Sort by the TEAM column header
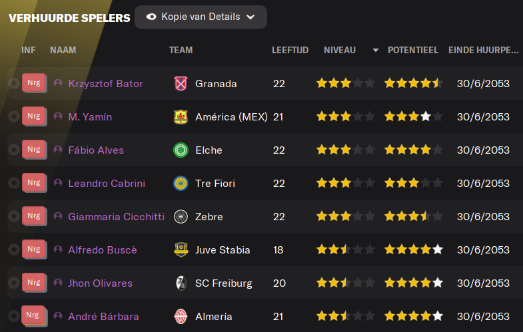The image size is (523, 332). tap(181, 50)
